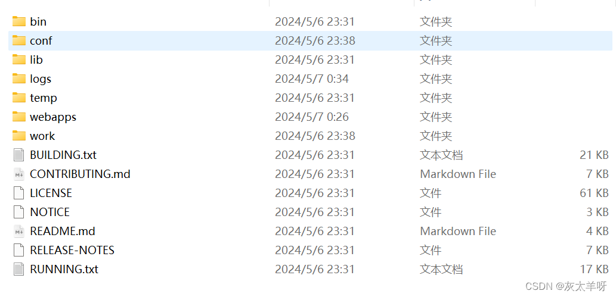616x297 pixels.
Task: Click the 61 KB size of LICENSE
Action: 594,193
